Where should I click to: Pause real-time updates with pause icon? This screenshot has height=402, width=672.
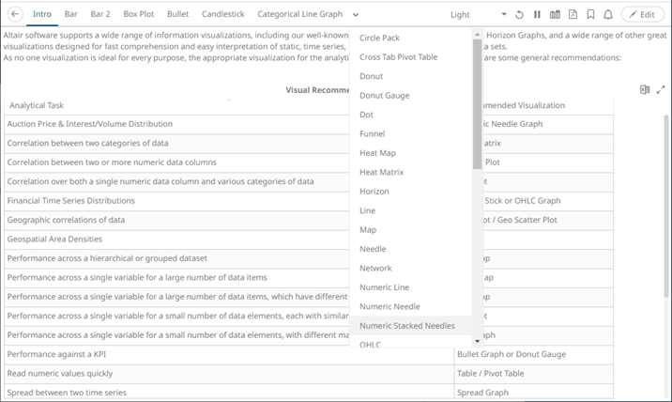point(537,15)
